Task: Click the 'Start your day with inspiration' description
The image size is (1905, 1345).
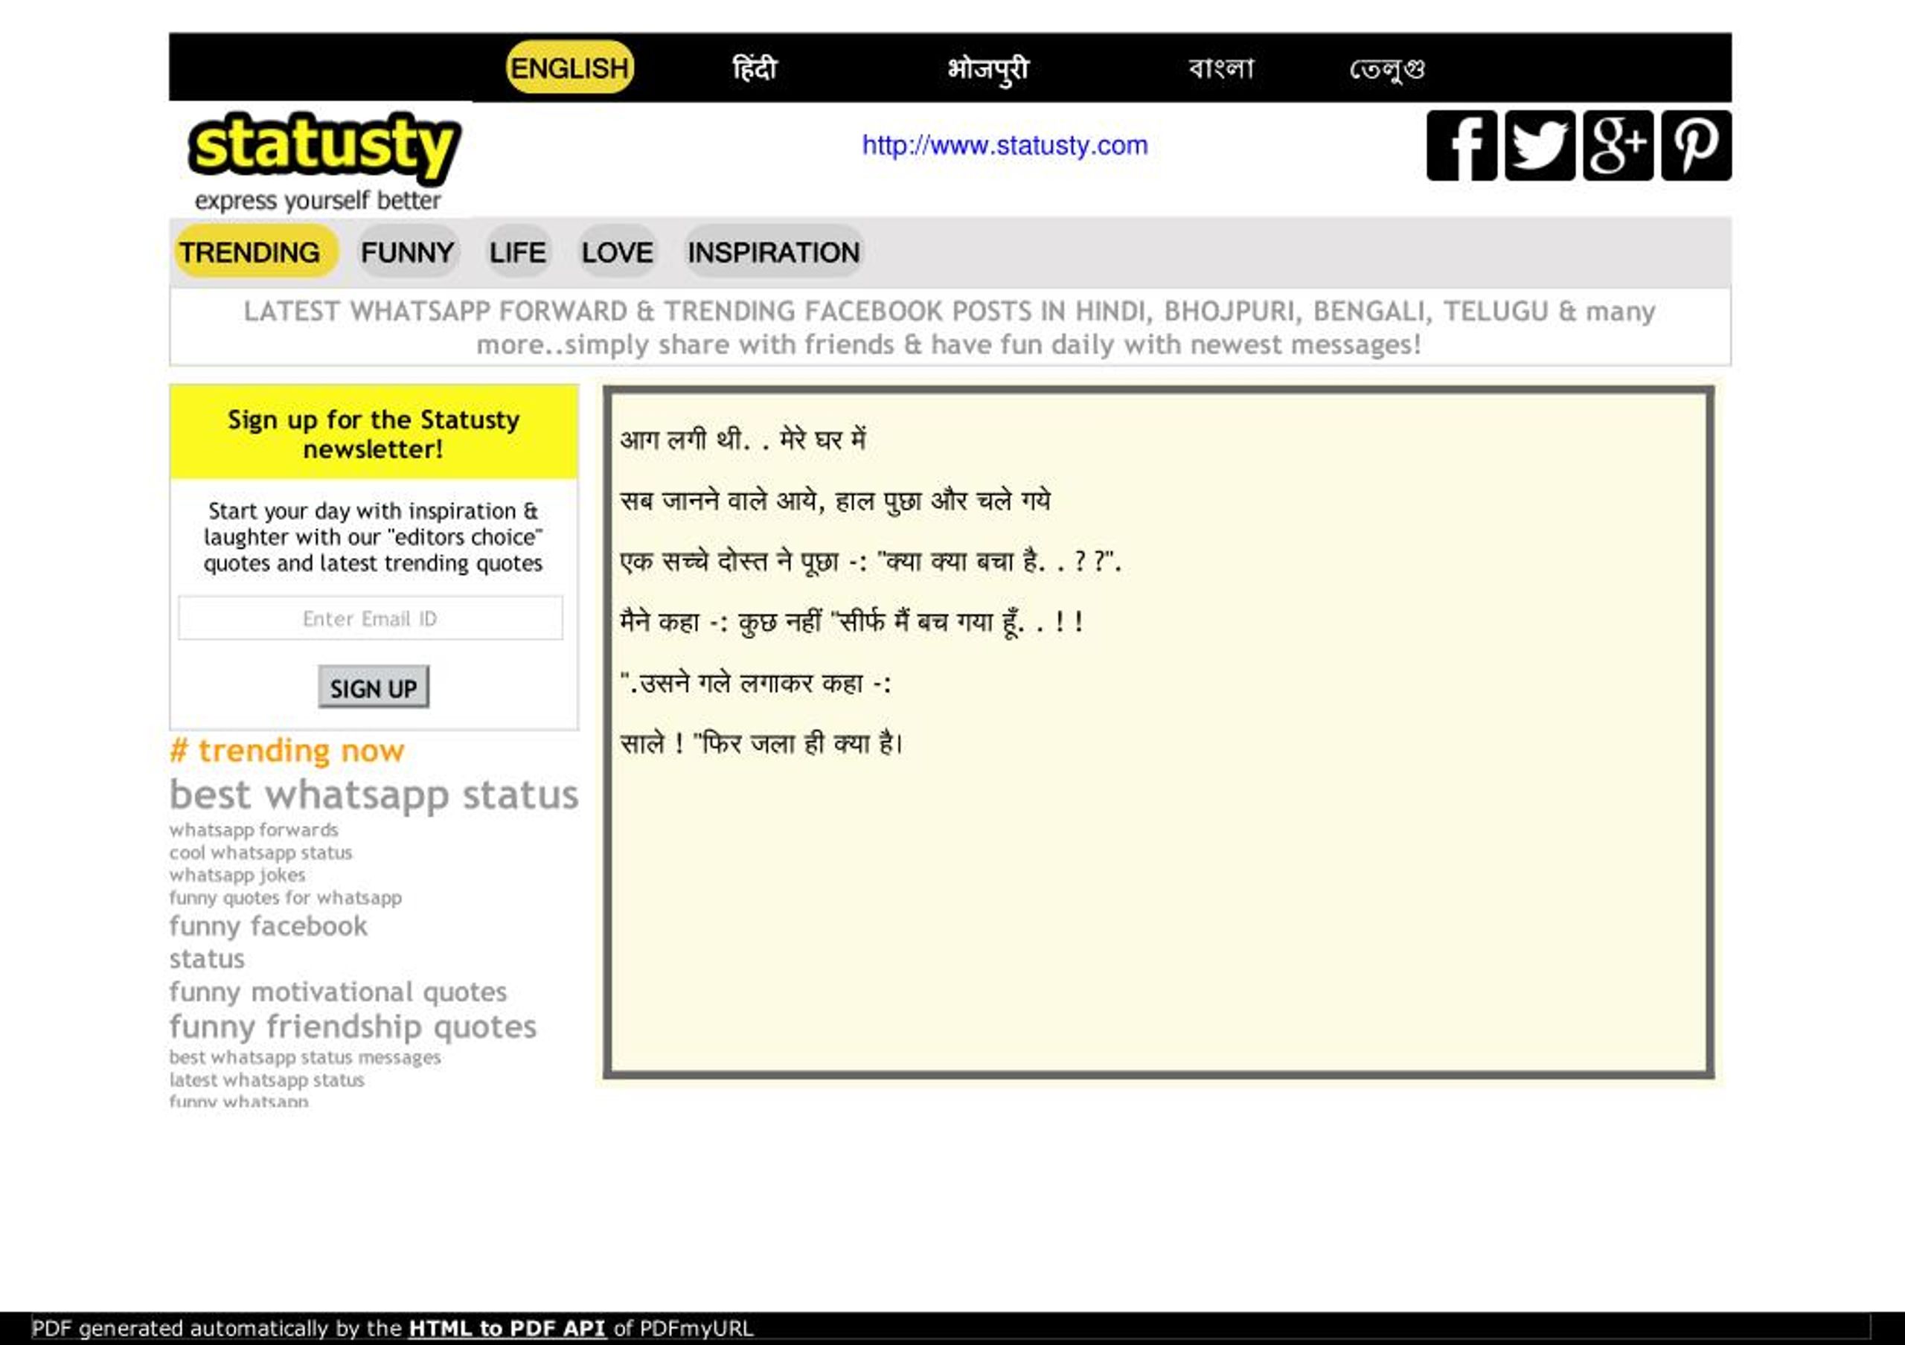Action: (374, 536)
